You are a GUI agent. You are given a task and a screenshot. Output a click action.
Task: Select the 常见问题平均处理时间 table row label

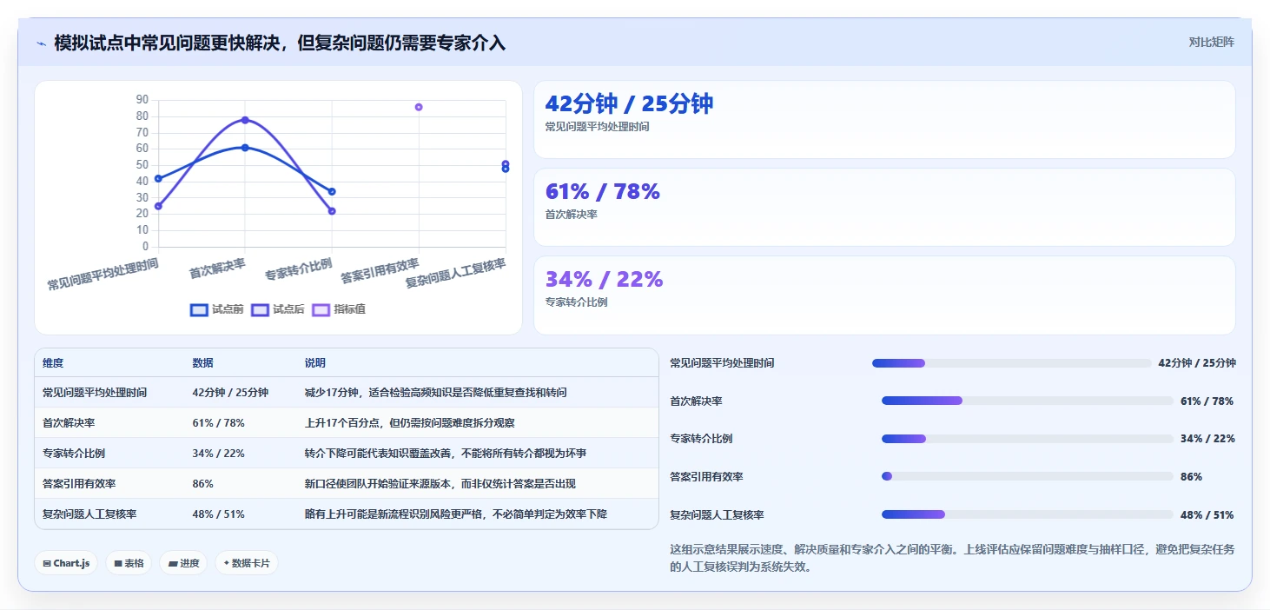point(95,393)
